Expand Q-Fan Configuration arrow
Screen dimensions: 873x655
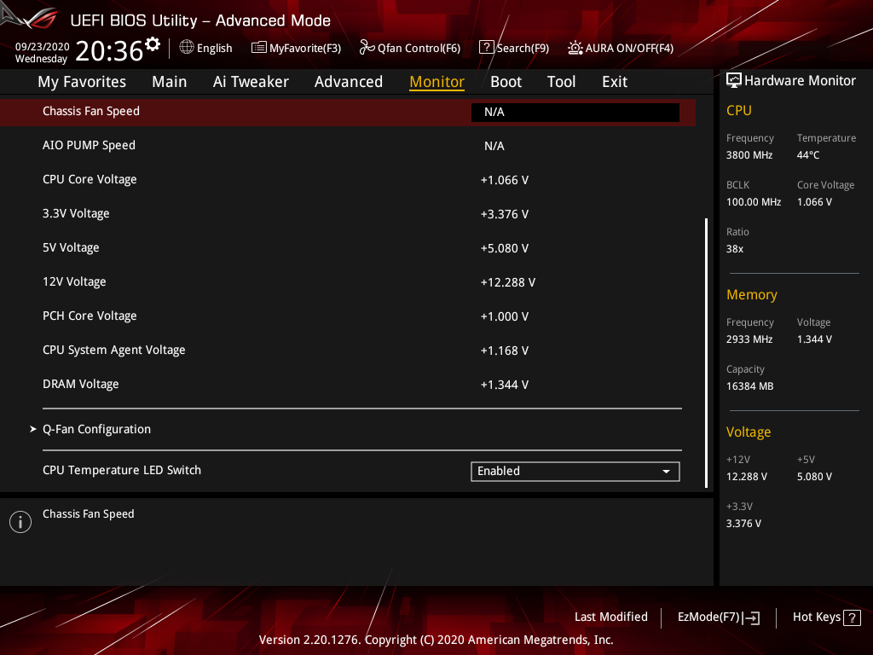[x=33, y=429]
